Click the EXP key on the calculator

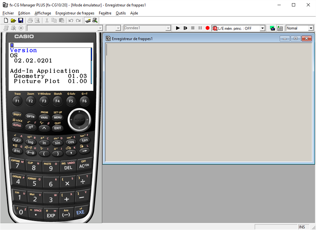51,215
